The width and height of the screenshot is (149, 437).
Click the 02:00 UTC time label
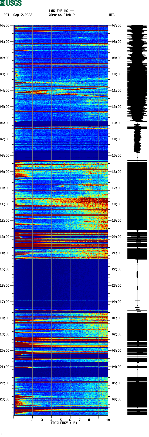coord(117,334)
